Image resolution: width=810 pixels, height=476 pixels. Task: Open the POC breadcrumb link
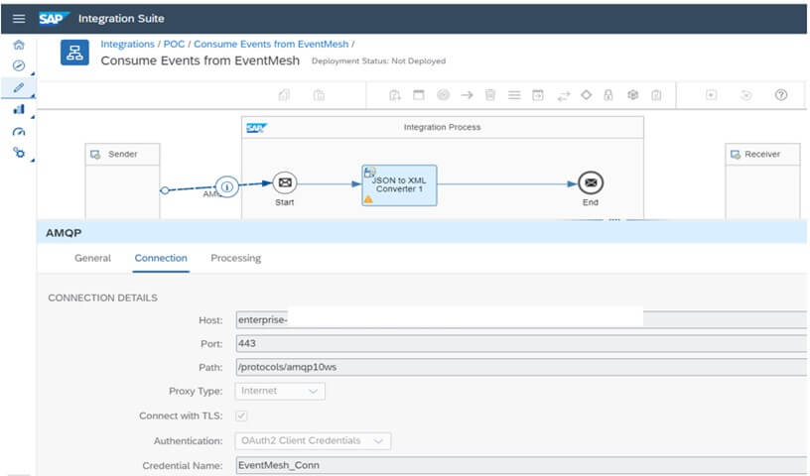click(174, 45)
